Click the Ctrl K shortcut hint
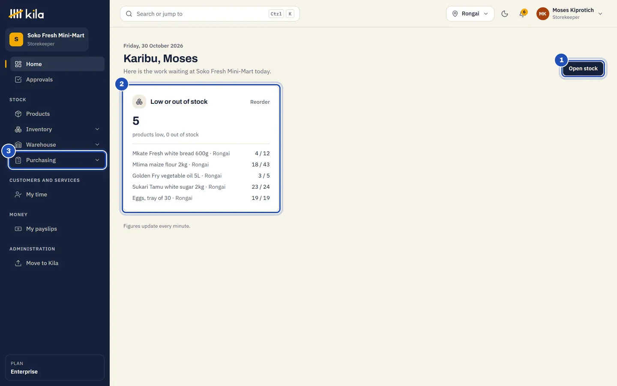The image size is (617, 386). 282,14
